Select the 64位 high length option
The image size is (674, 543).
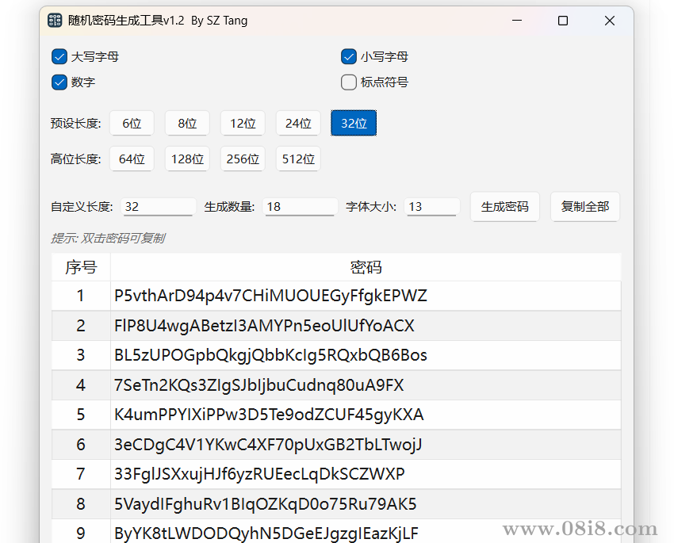132,159
